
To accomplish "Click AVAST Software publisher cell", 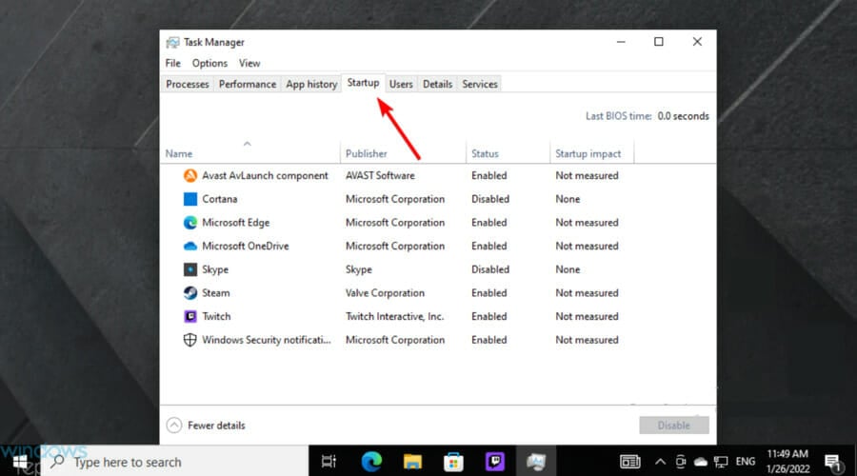I will pos(380,175).
